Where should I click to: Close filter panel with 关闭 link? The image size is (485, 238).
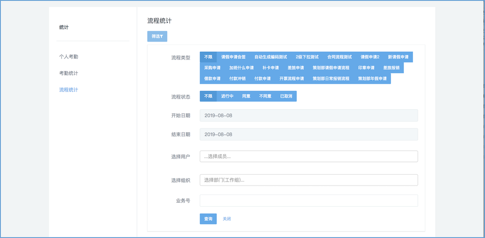(x=227, y=219)
